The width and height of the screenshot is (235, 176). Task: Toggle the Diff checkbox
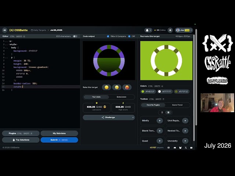pos(129,36)
